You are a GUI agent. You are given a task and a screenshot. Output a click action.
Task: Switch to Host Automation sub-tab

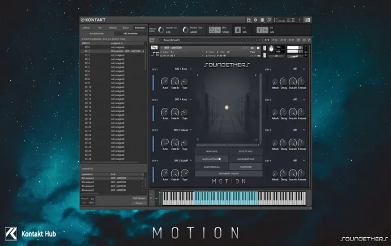click(97, 33)
